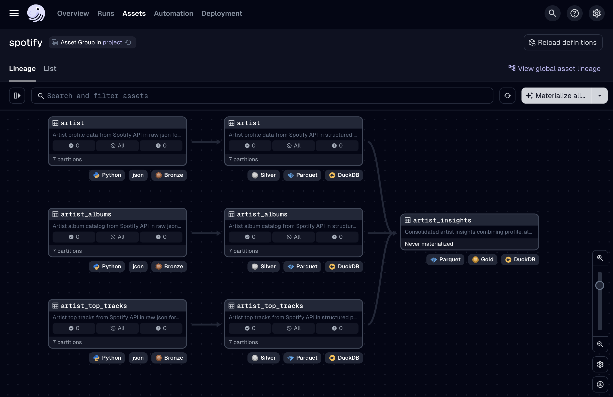Zoom out on the lineage graph
This screenshot has width=613, height=397.
coord(600,344)
